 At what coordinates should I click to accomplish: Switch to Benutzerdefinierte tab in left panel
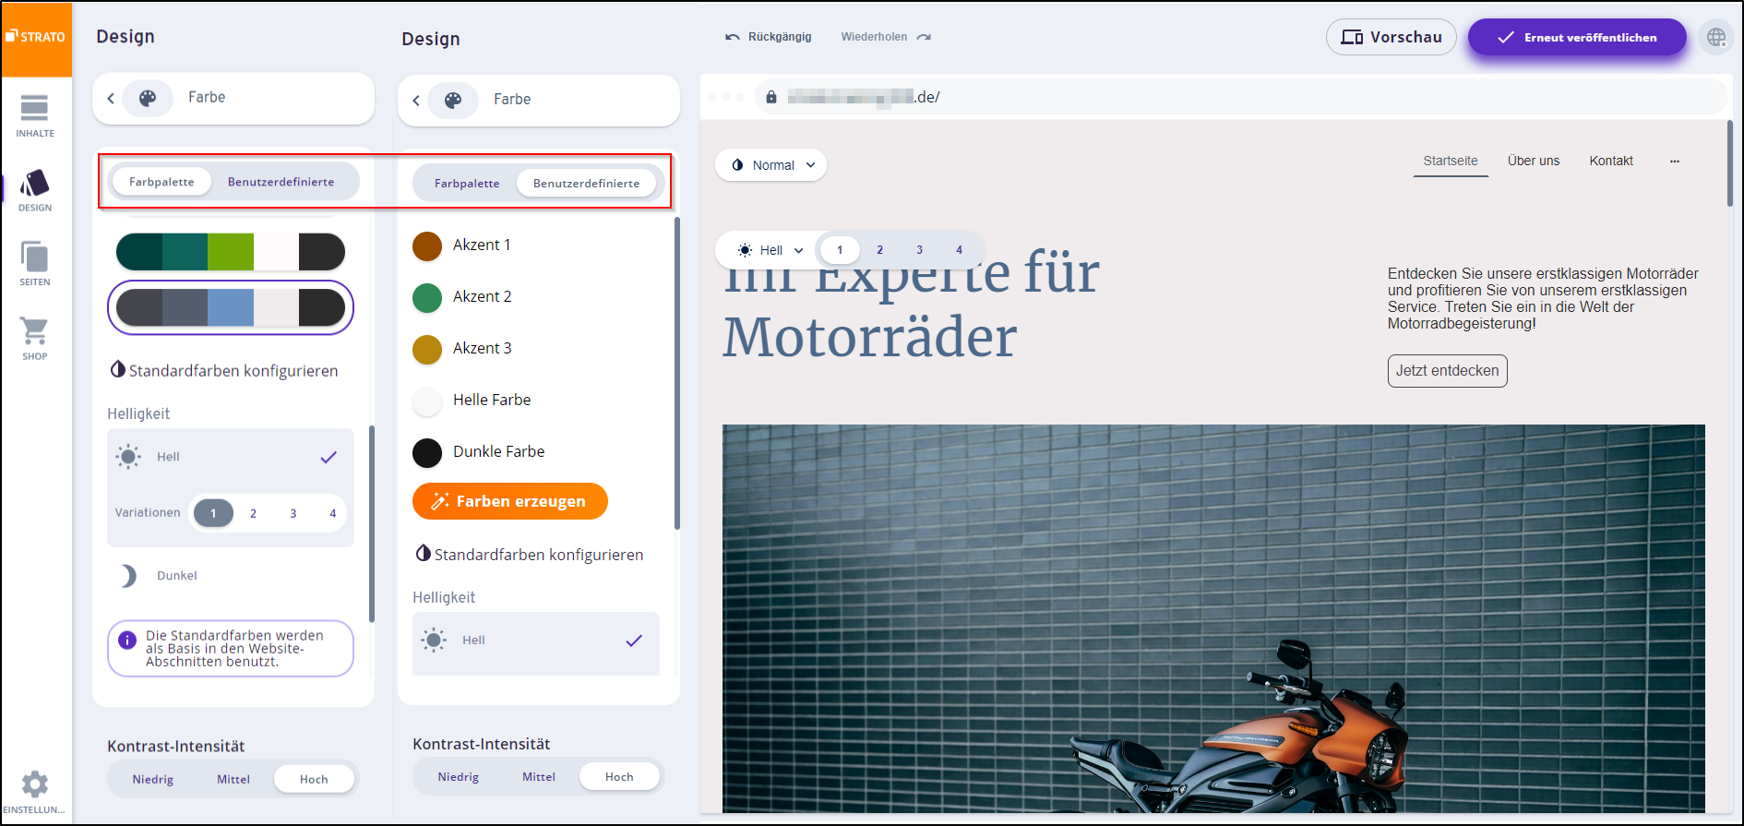click(281, 182)
